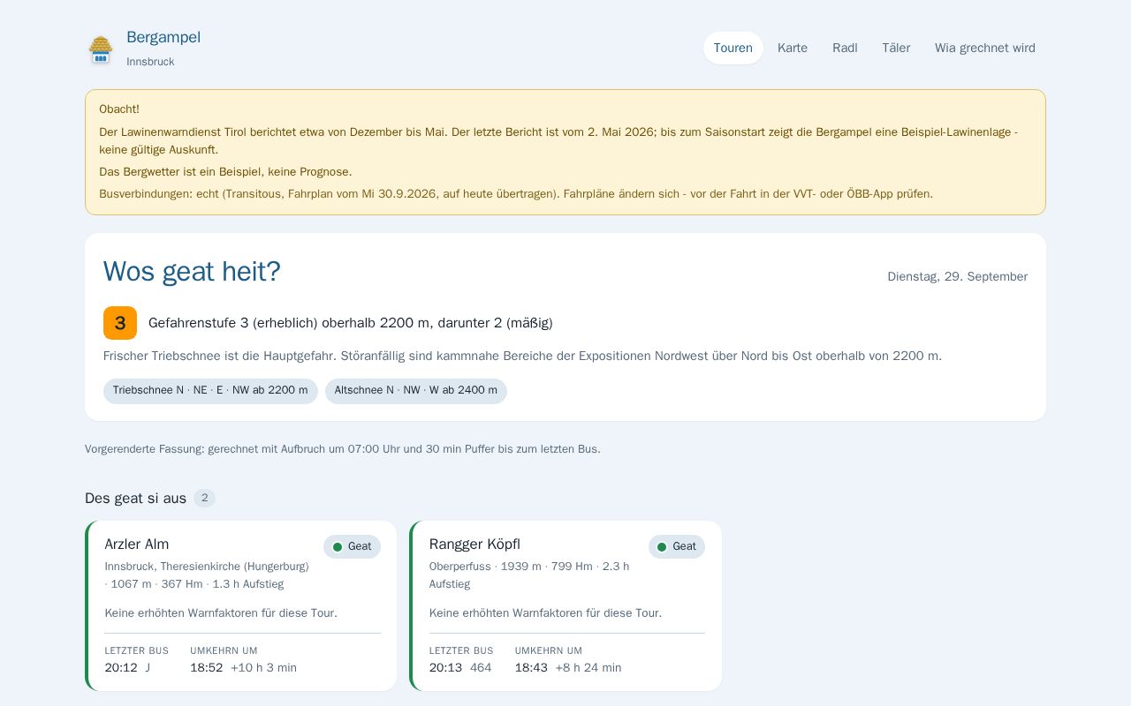Click the Busverbindungen notice line
This screenshot has height=706, width=1131.
516,194
